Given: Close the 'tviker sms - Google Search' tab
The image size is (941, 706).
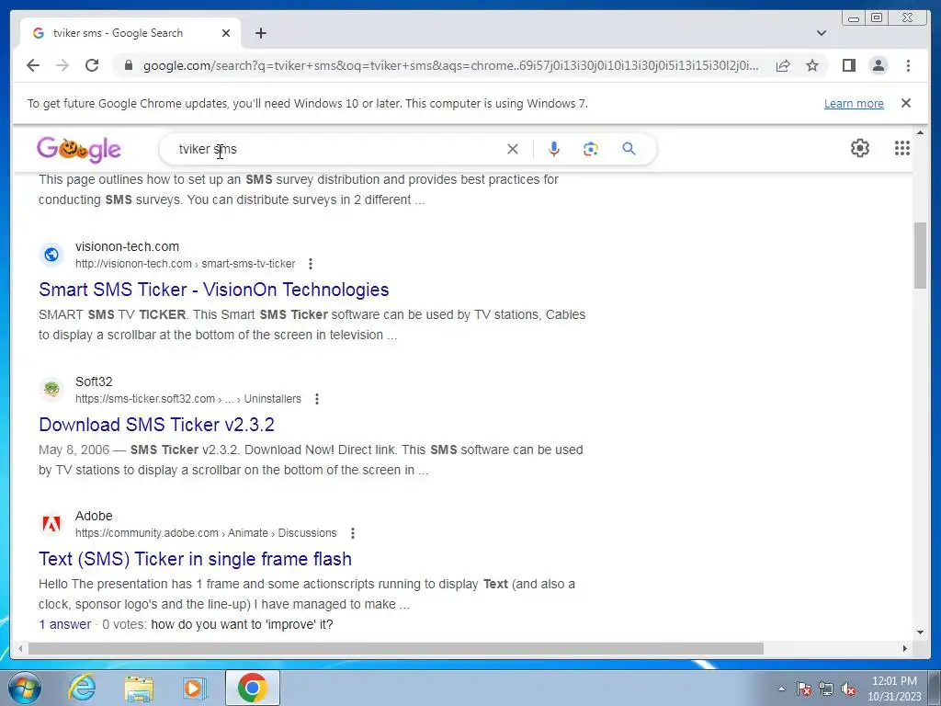Looking at the screenshot, I should (226, 33).
